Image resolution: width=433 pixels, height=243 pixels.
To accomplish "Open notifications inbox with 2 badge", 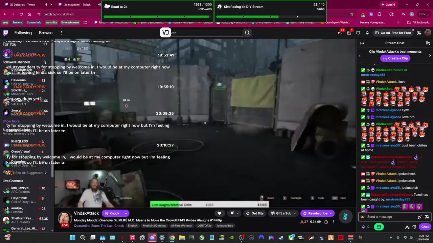I will 349,33.
